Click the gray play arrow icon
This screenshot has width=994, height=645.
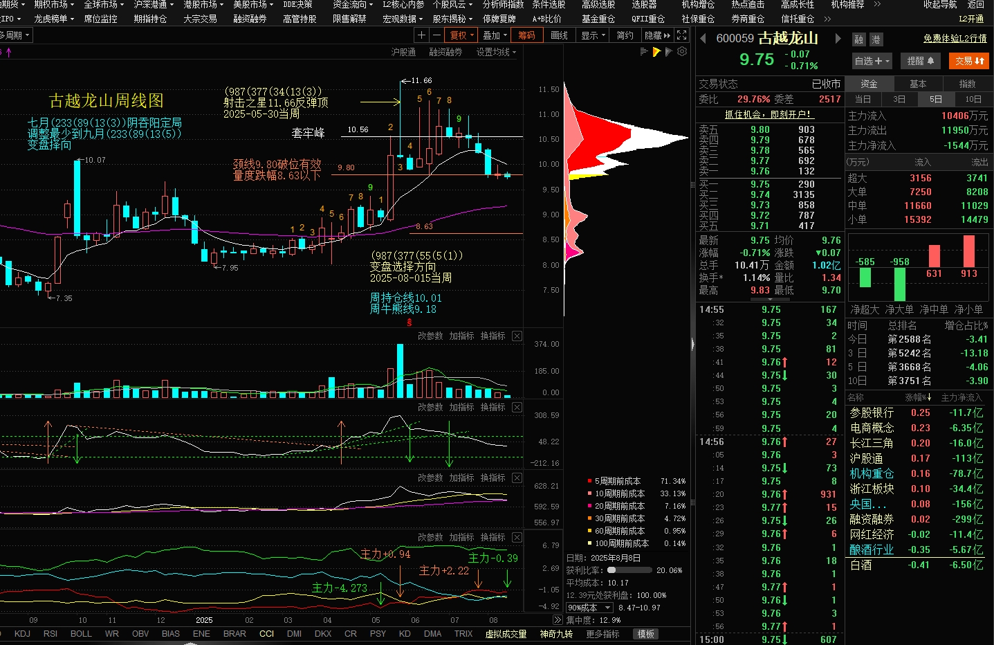point(669,52)
